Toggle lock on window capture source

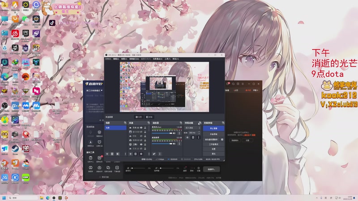coord(145,132)
